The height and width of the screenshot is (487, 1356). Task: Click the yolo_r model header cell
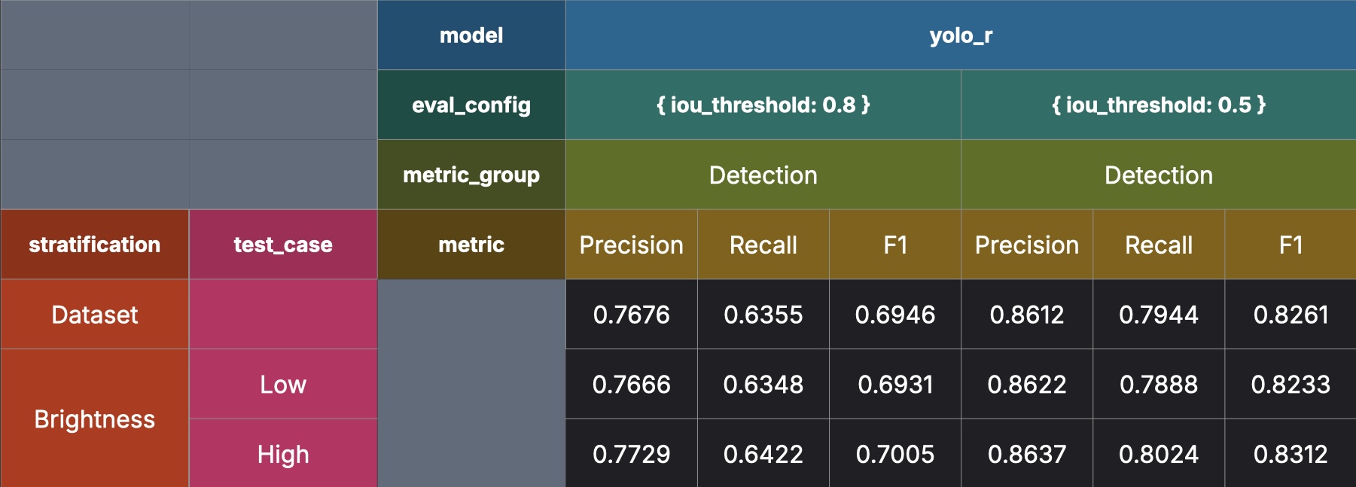click(x=960, y=35)
